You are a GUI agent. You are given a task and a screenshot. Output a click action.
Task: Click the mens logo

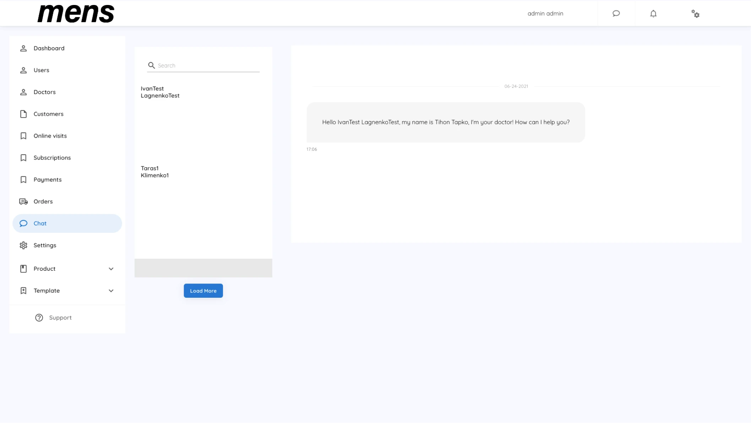tap(76, 14)
